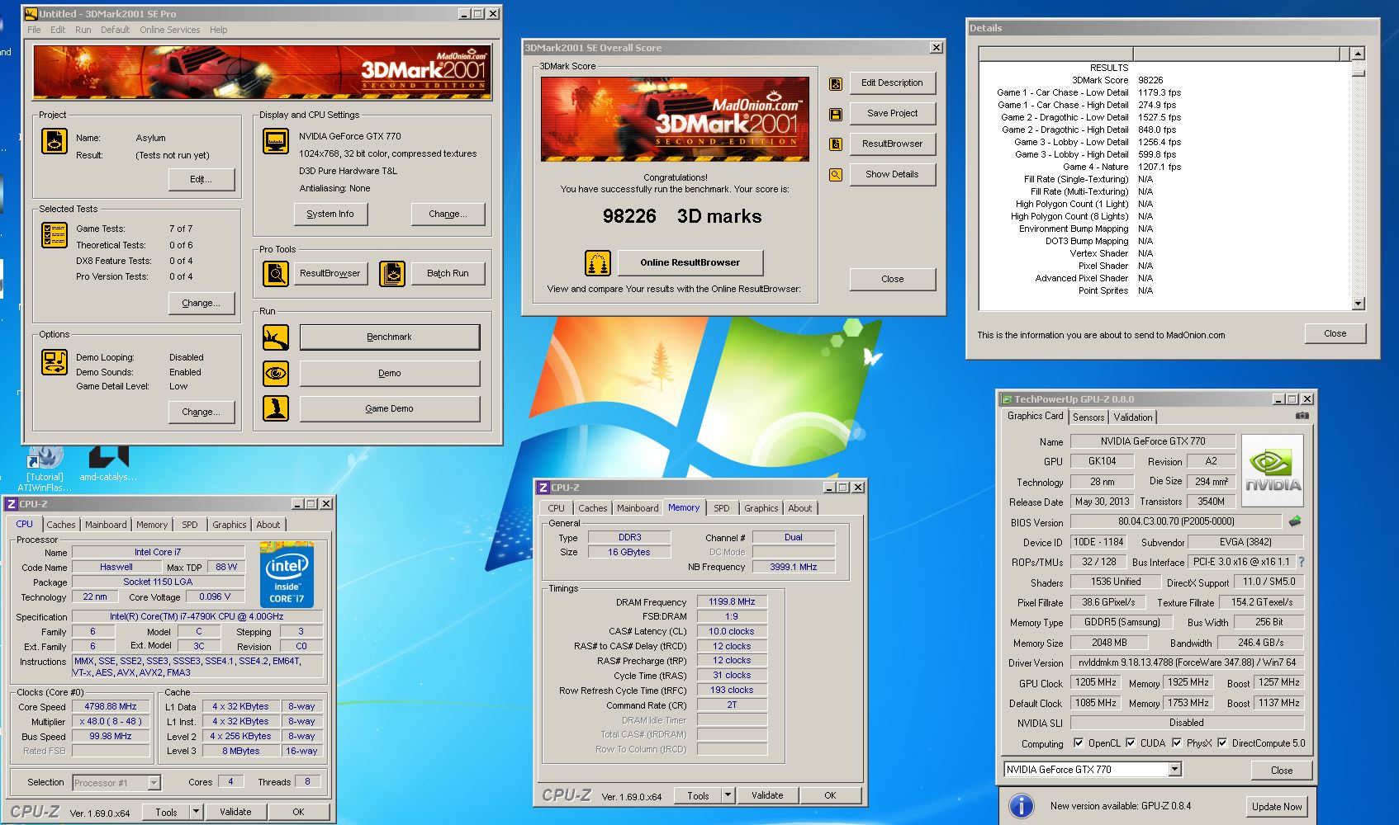The height and width of the screenshot is (825, 1399).
Task: Open the Processor #1 selection dropdown in CPU-Z
Action: click(154, 783)
